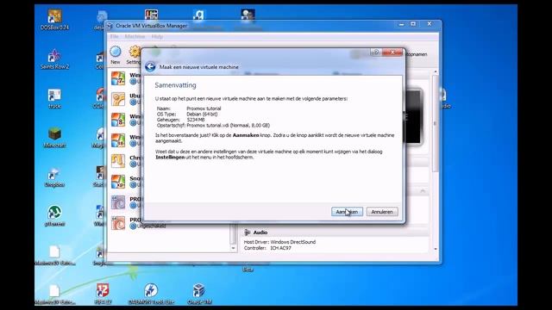This screenshot has height=310, width=552.
Task: Click the Samenvatting heading
Action: (x=175, y=85)
